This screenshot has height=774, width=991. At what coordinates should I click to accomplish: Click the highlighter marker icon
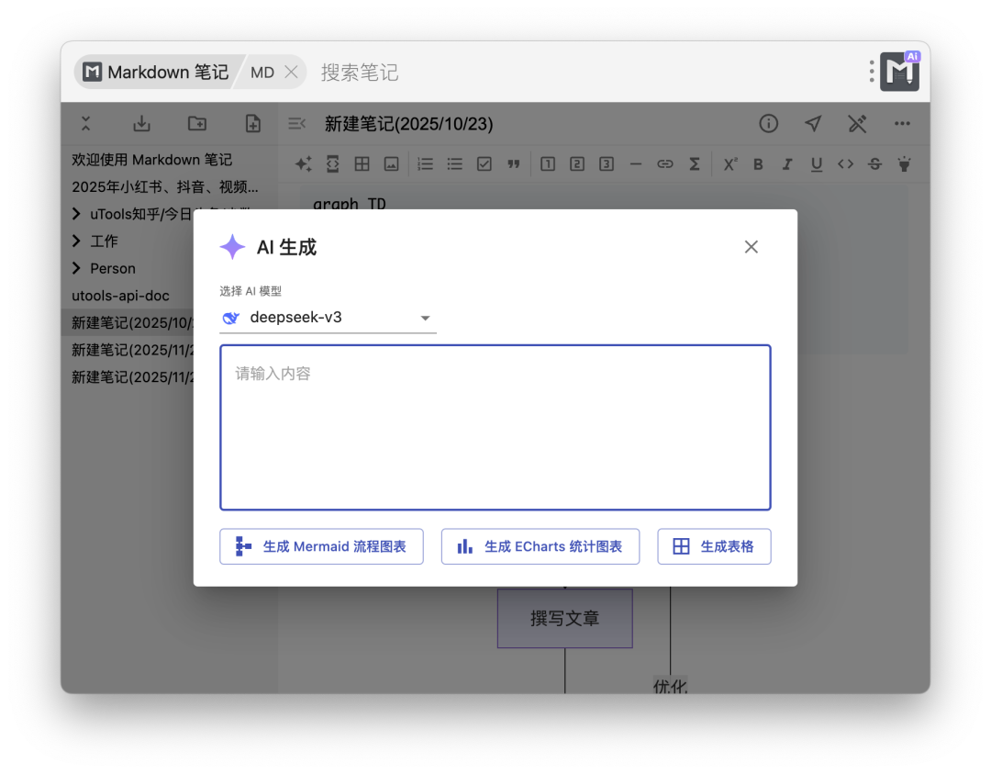tap(905, 164)
